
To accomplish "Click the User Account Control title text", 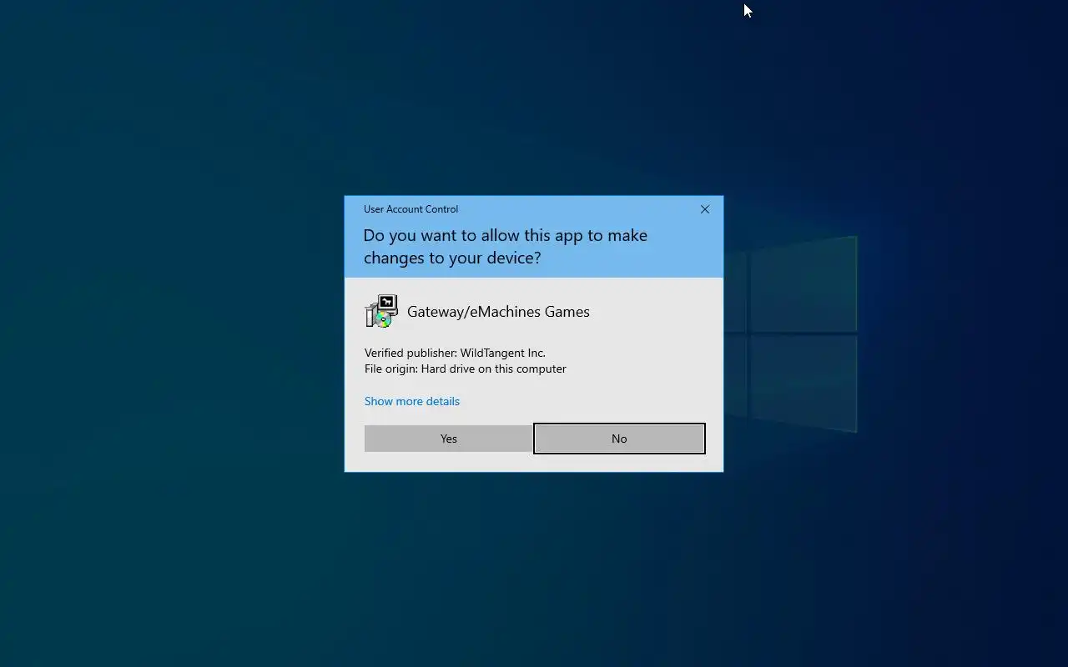I will tap(411, 209).
